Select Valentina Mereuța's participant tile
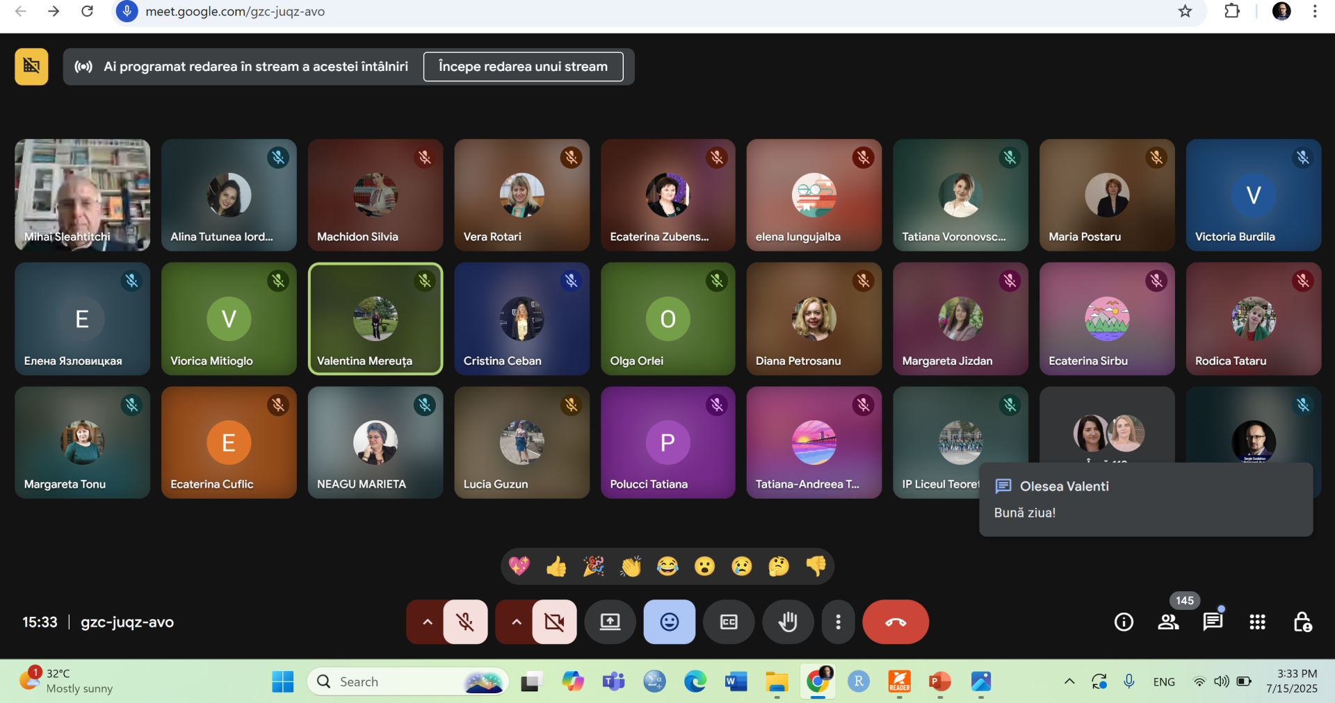 pyautogui.click(x=375, y=319)
